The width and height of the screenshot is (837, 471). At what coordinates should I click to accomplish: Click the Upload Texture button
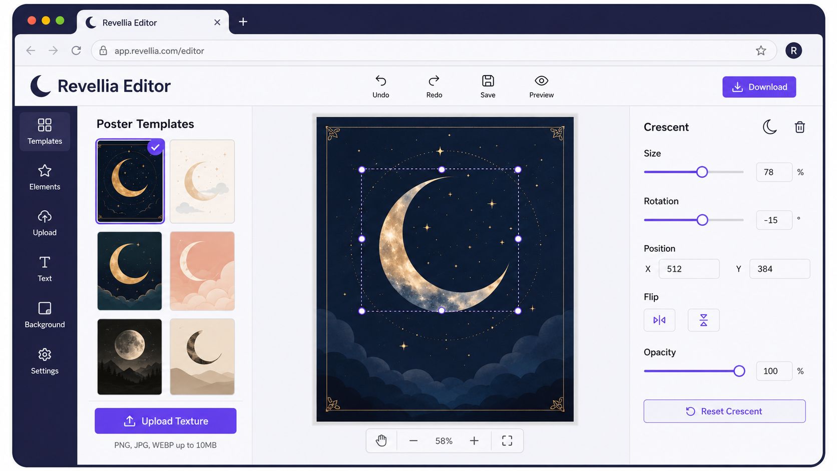[166, 421]
